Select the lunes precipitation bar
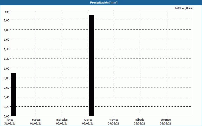Viewport: 202px width, 126px height. tap(14, 94)
